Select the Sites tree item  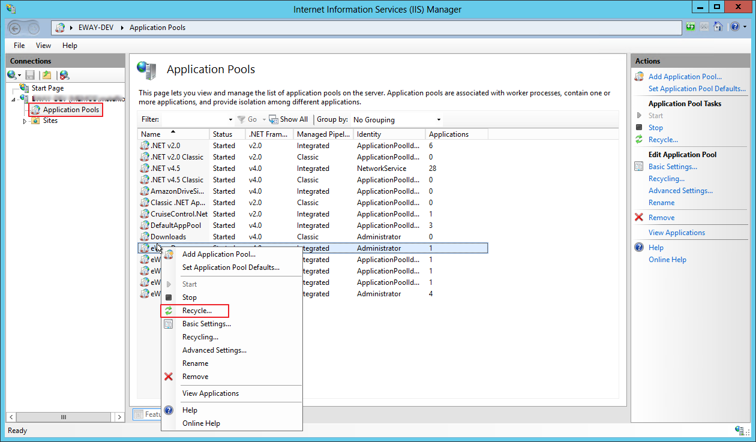[50, 121]
